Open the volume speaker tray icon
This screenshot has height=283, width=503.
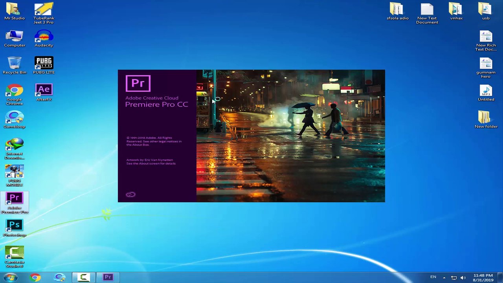pyautogui.click(x=463, y=277)
